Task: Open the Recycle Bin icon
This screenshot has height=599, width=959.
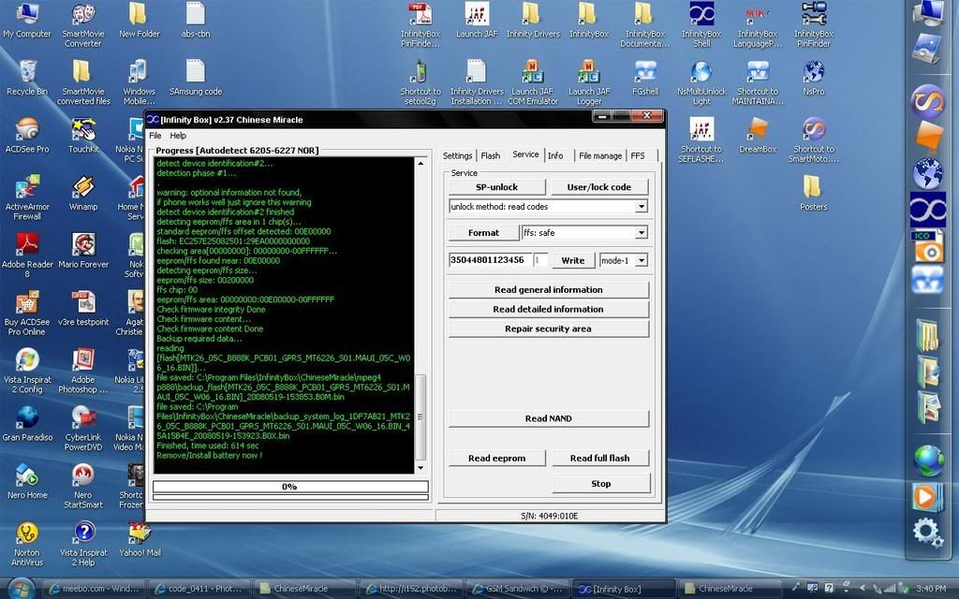Action: (x=27, y=79)
